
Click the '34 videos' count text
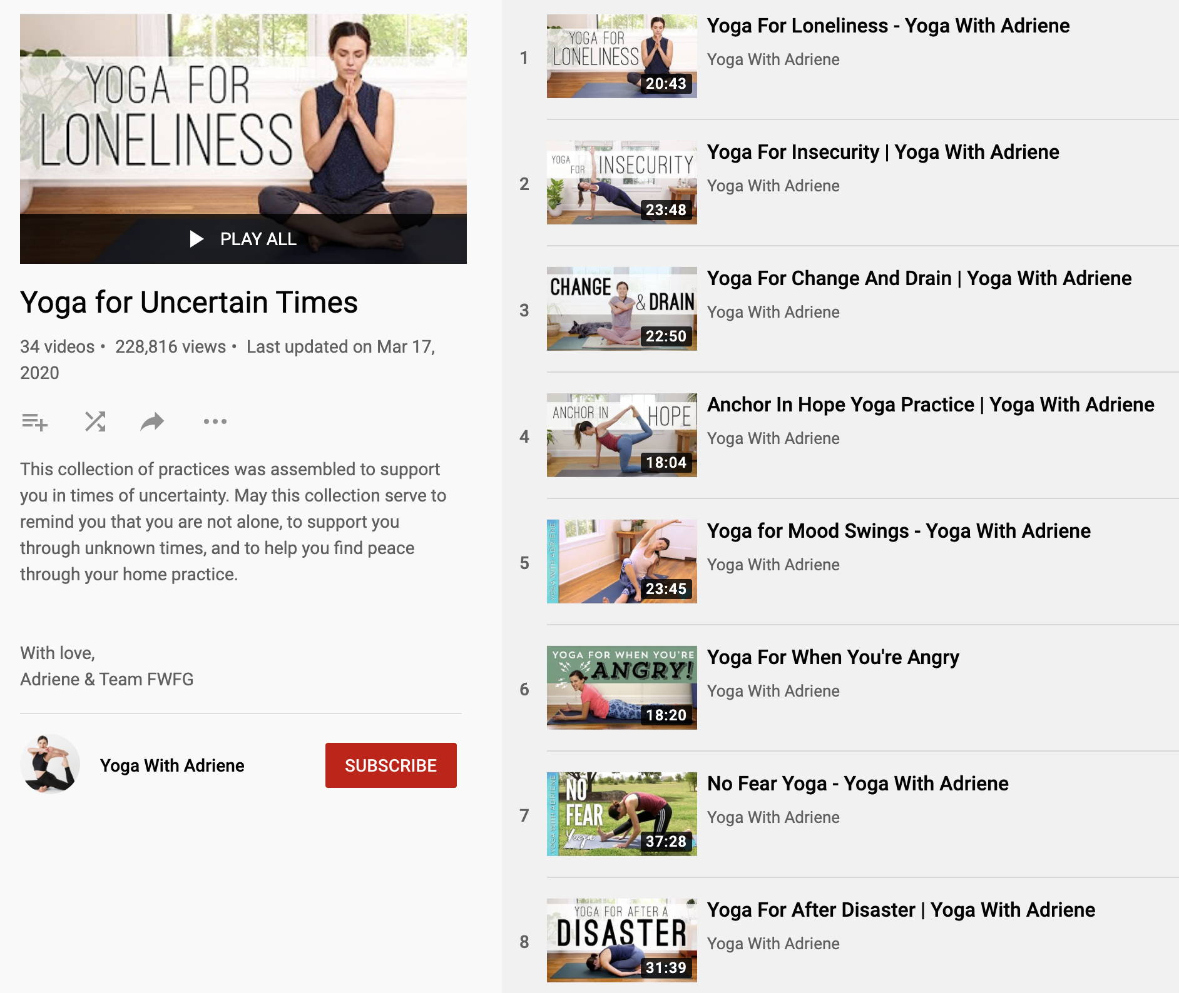point(57,346)
